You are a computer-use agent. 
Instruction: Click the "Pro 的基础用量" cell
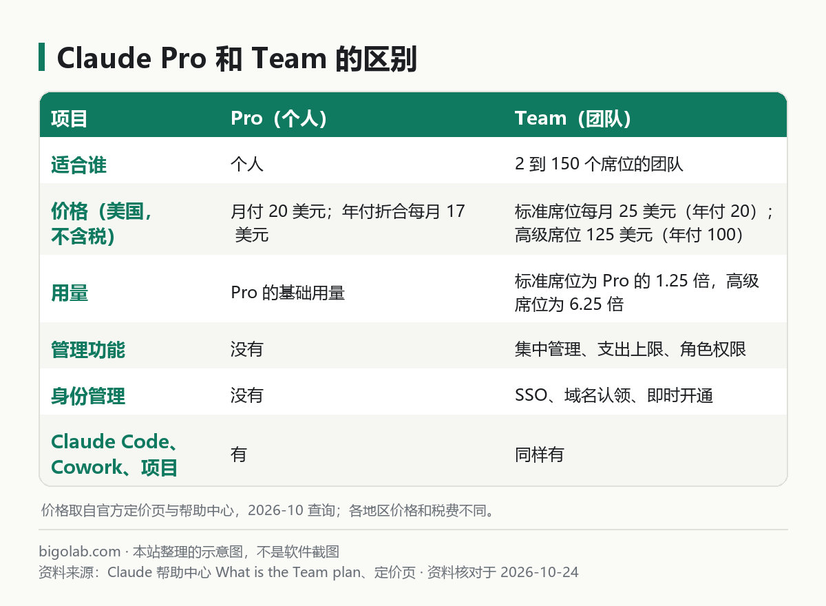pos(288,293)
